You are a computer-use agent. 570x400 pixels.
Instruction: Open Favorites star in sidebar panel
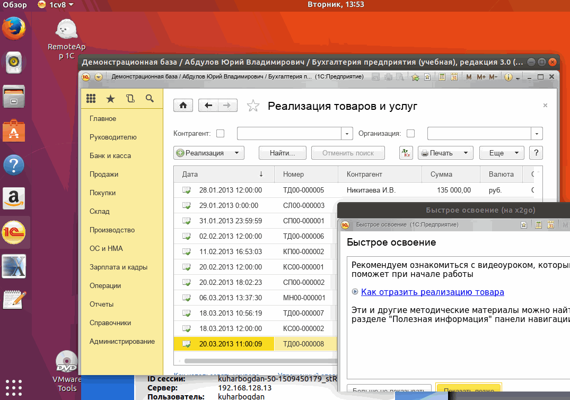110,99
